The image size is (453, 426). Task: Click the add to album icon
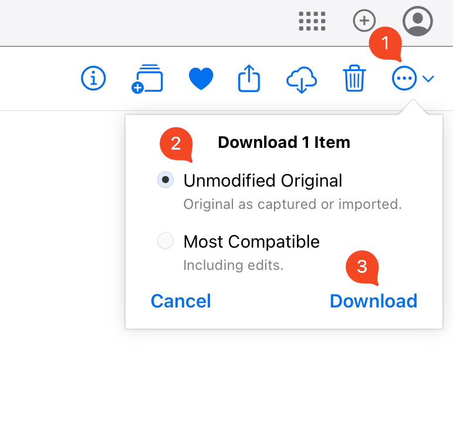point(147,78)
